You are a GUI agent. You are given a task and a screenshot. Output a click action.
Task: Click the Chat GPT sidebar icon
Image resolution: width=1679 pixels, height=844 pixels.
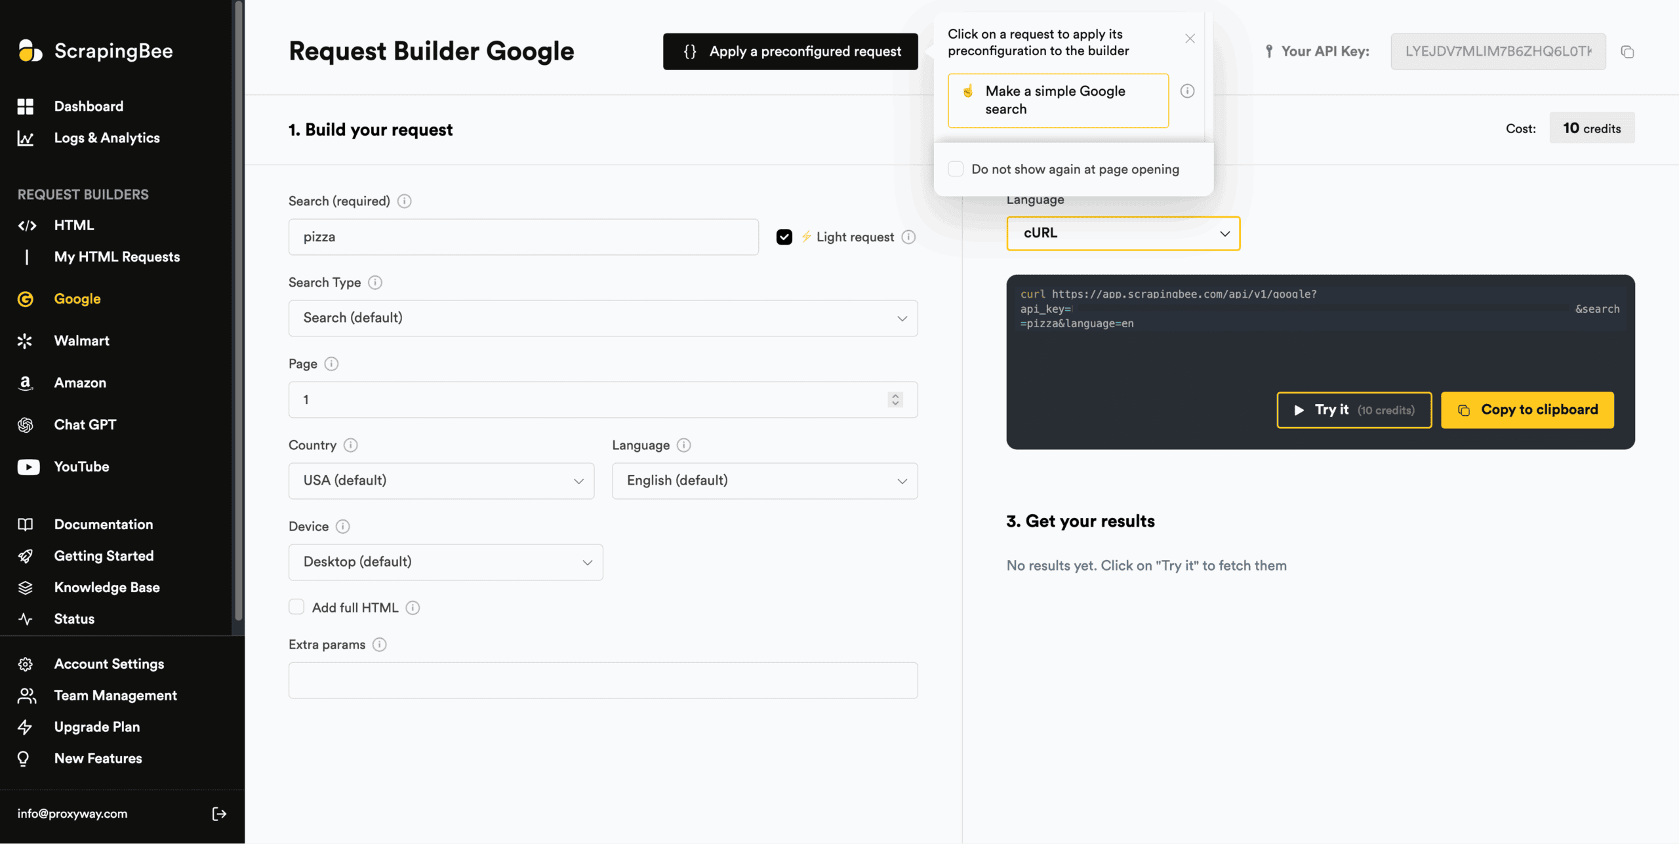point(26,425)
